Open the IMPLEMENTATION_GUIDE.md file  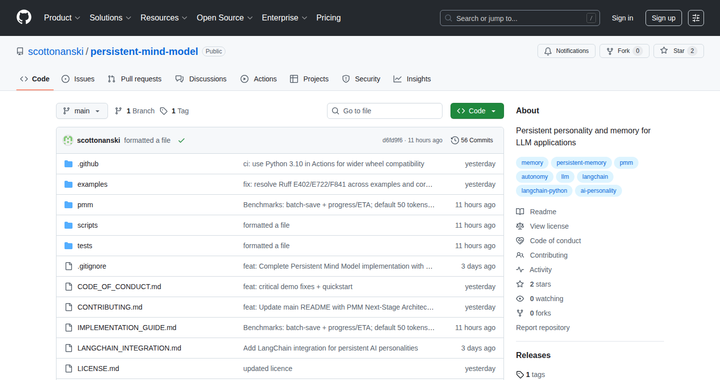(x=127, y=328)
